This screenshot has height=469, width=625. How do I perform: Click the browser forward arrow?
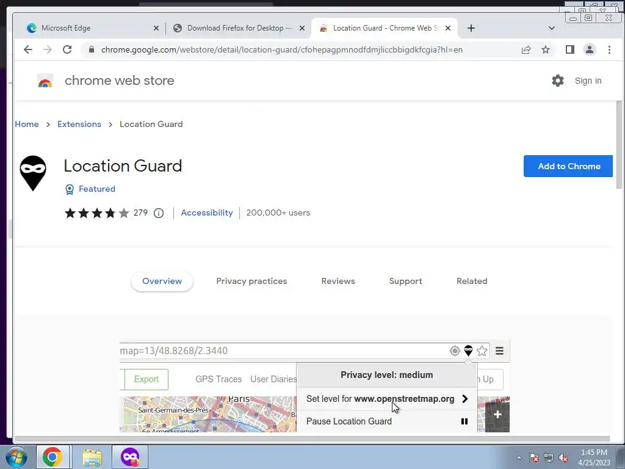coord(48,49)
